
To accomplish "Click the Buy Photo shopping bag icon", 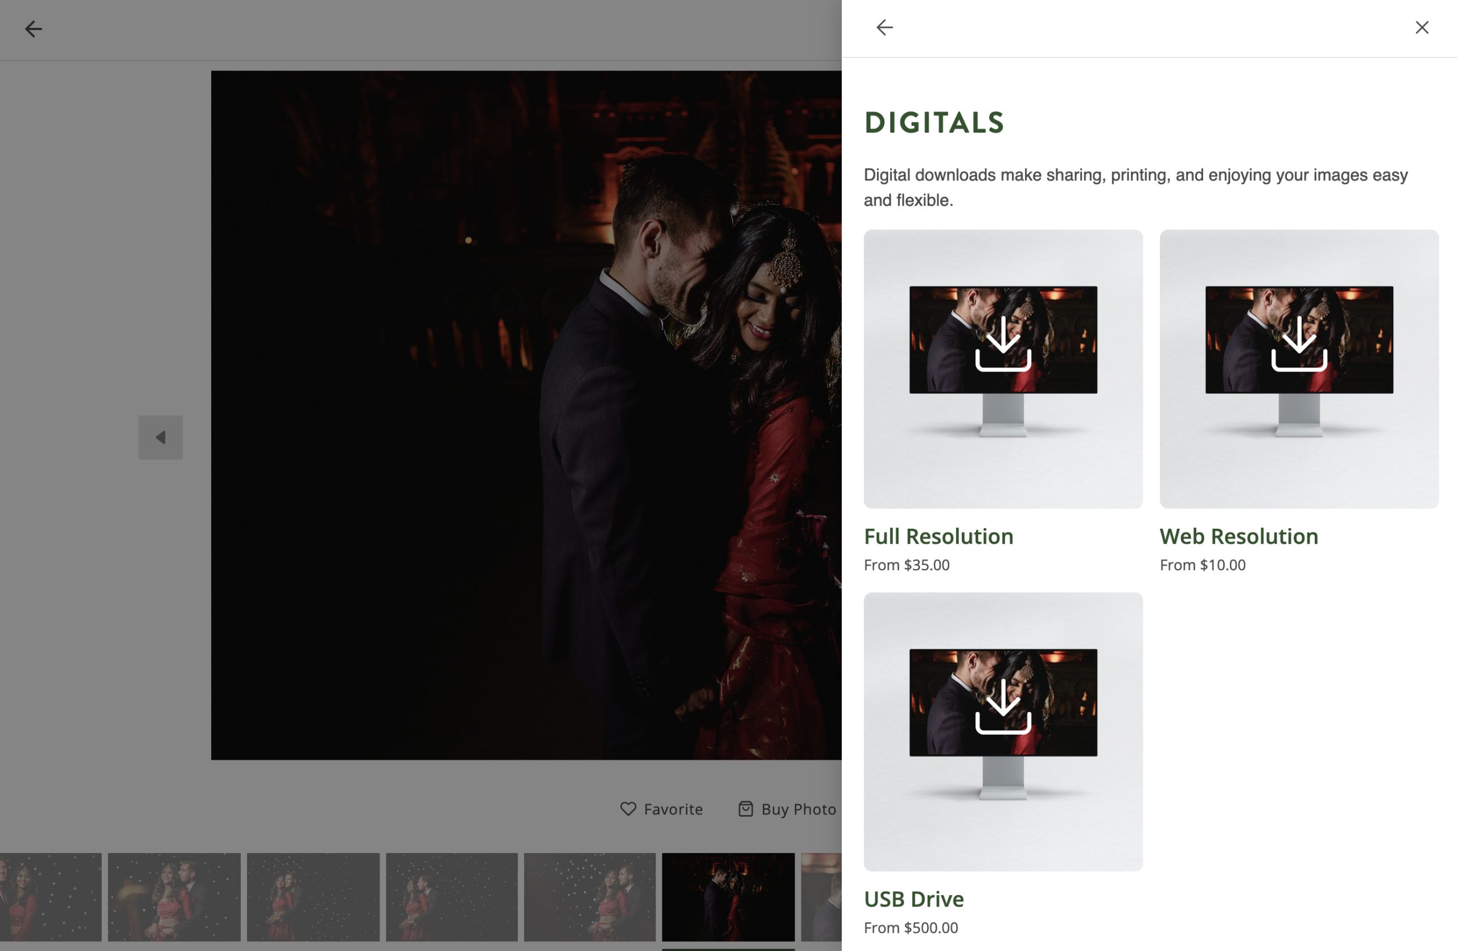I will (x=745, y=809).
